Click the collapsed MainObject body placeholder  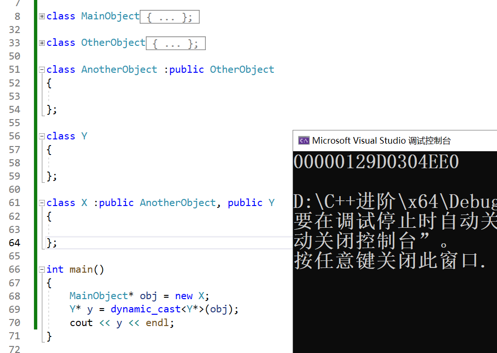point(169,17)
